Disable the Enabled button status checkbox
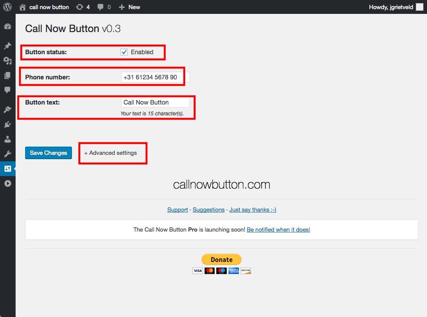The width and height of the screenshot is (427, 317). 124,52
